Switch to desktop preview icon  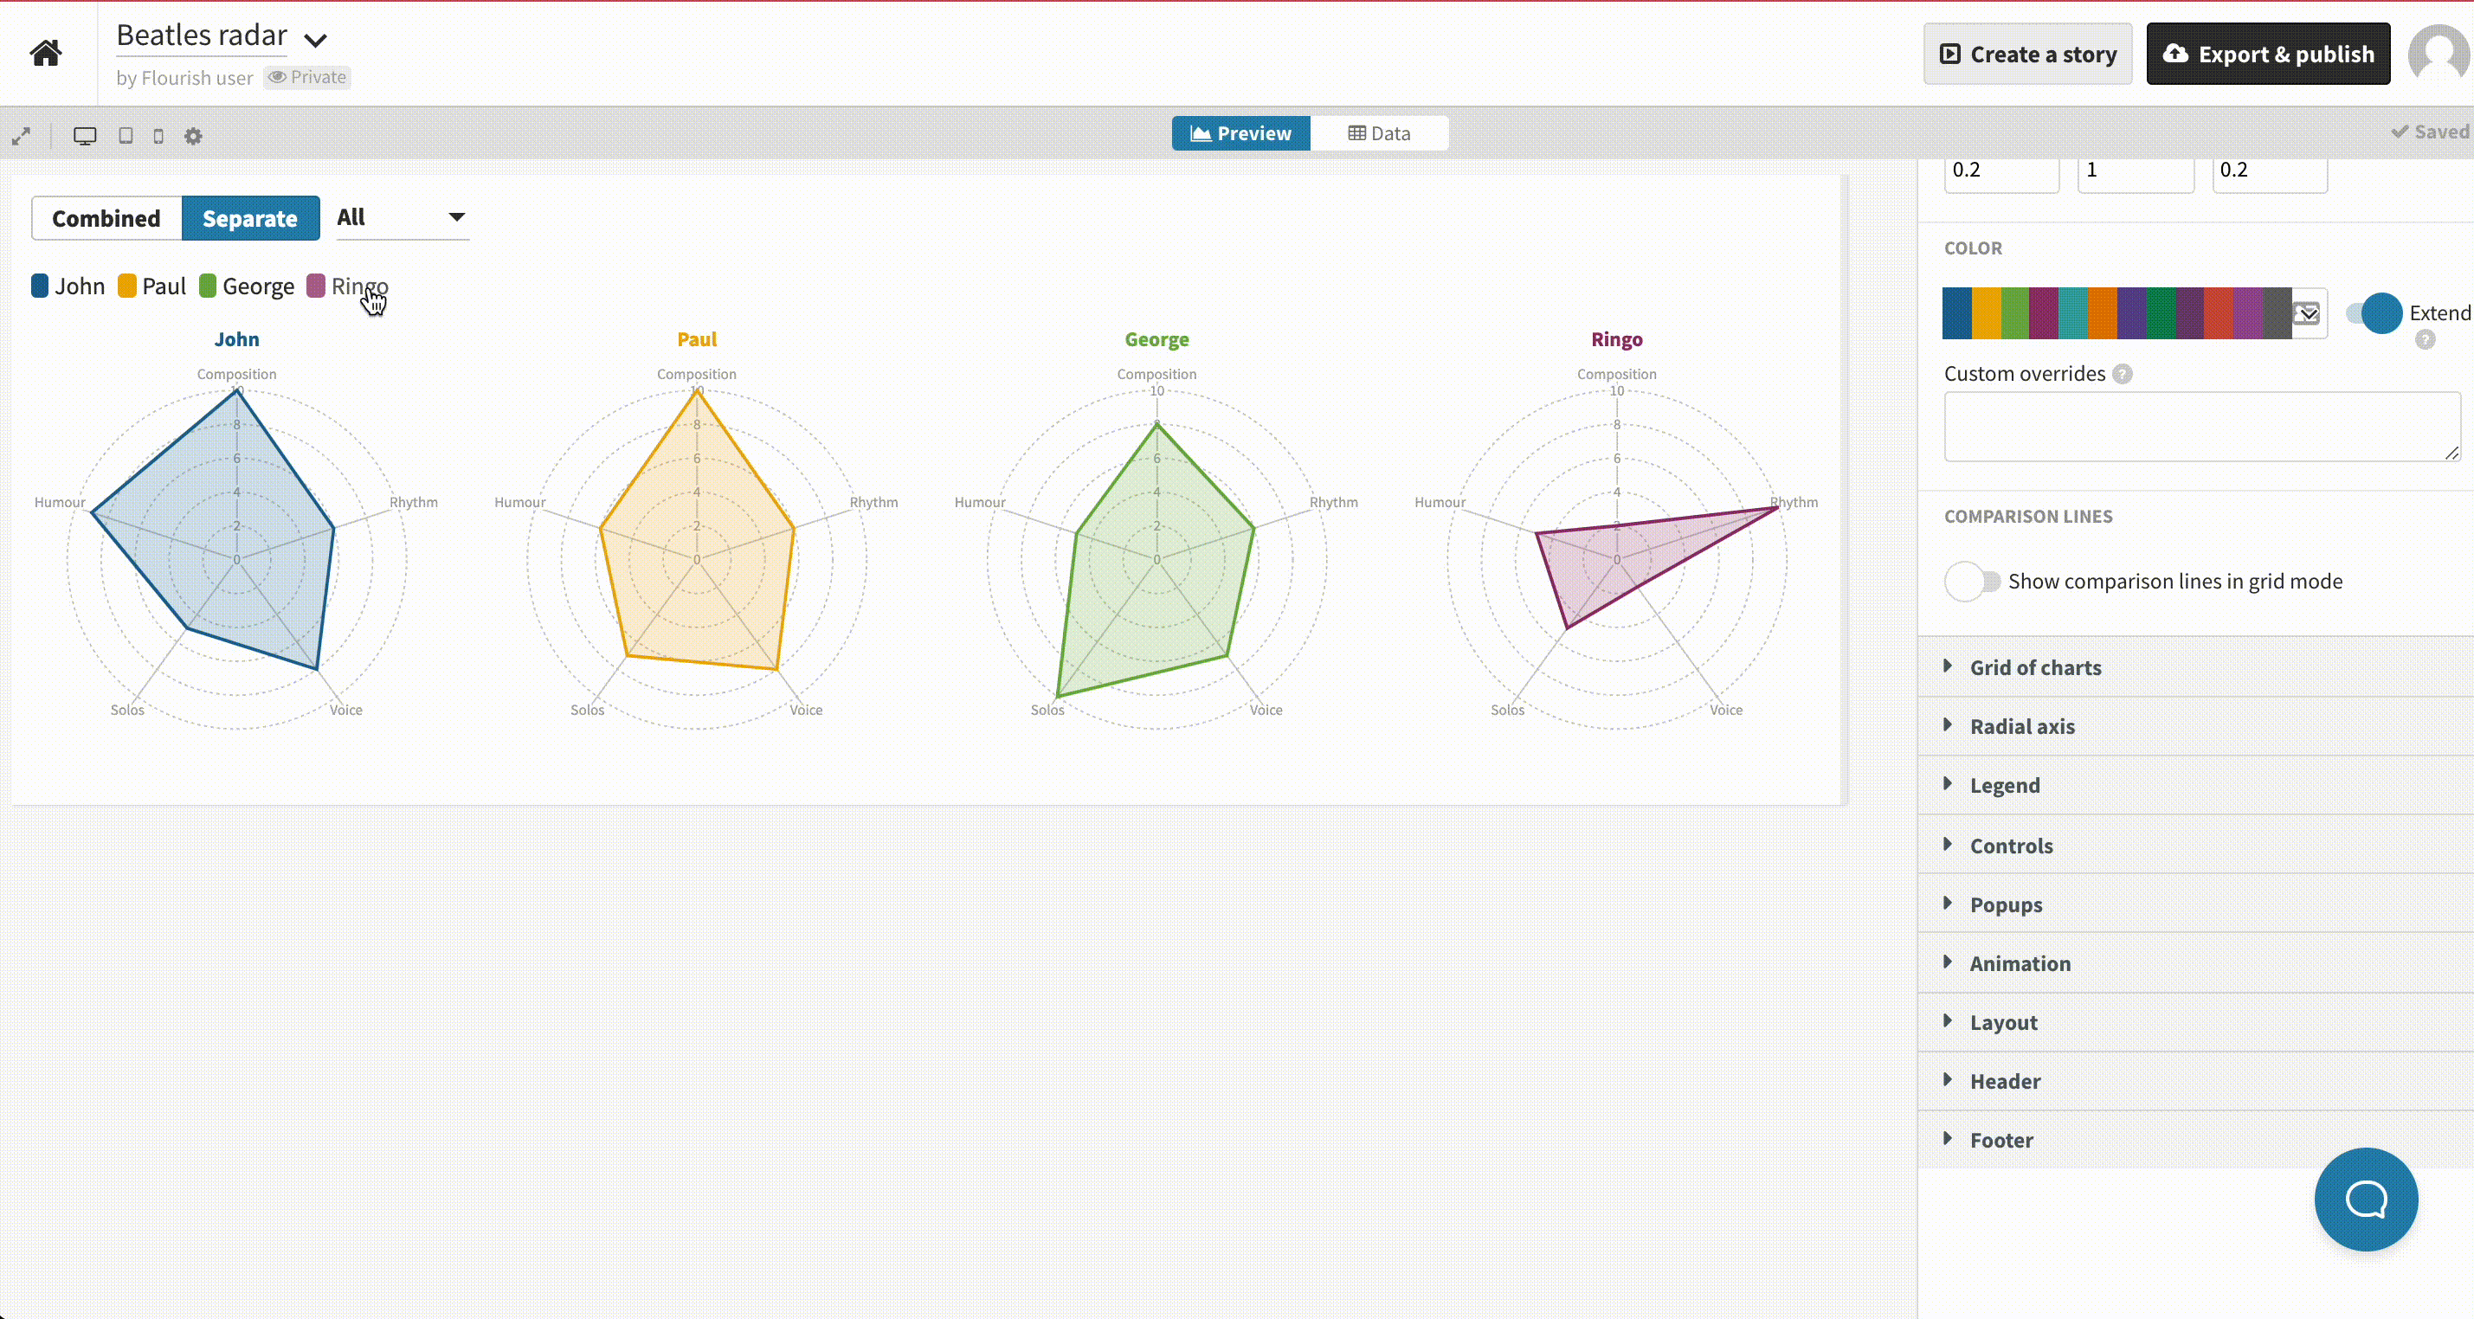click(x=85, y=137)
